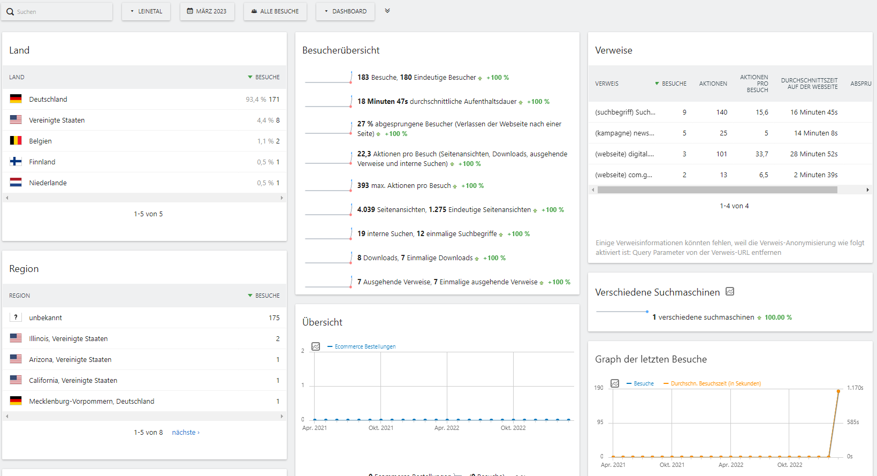Toggle the Besuche legend series

tap(640, 383)
